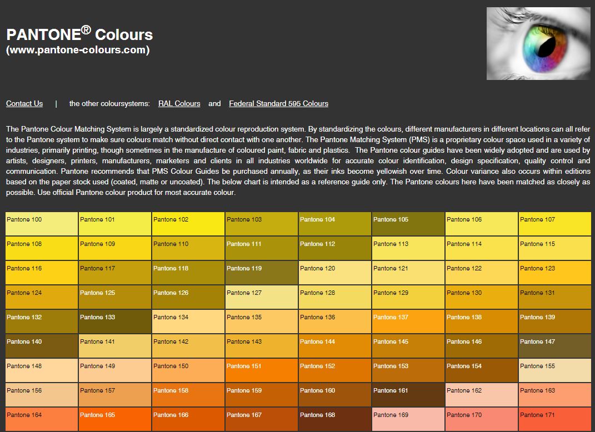
Task: Choose the Pantone 171 swatch
Action: pyautogui.click(x=555, y=419)
